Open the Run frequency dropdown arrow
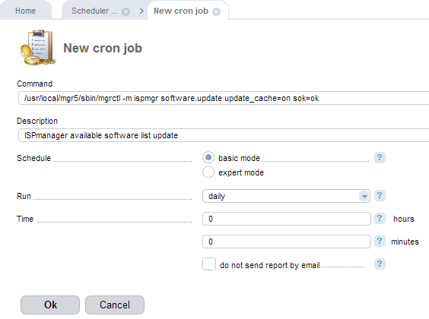This screenshot has height=319, width=429. pos(364,196)
